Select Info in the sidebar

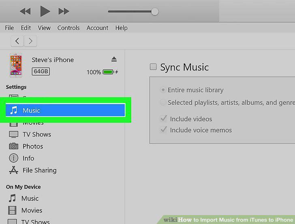point(28,158)
